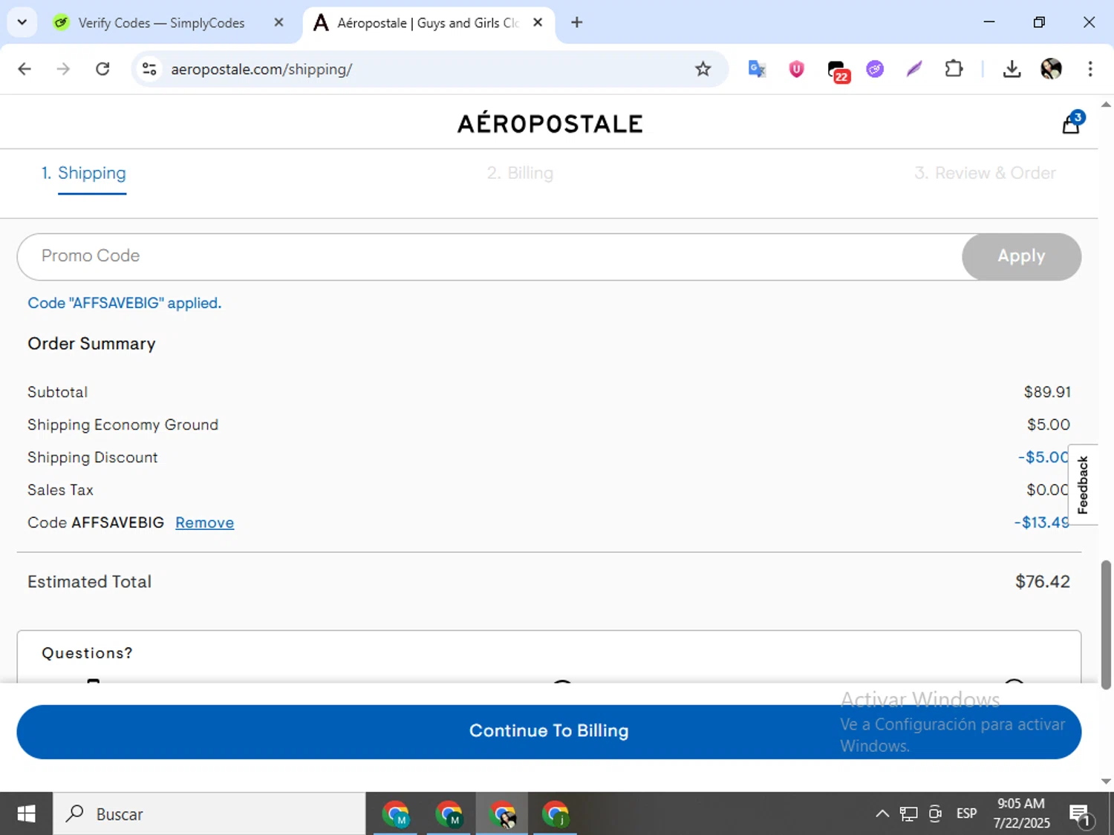Image resolution: width=1114 pixels, height=835 pixels.
Task: Go forward with the browser arrow
Action: click(x=63, y=69)
